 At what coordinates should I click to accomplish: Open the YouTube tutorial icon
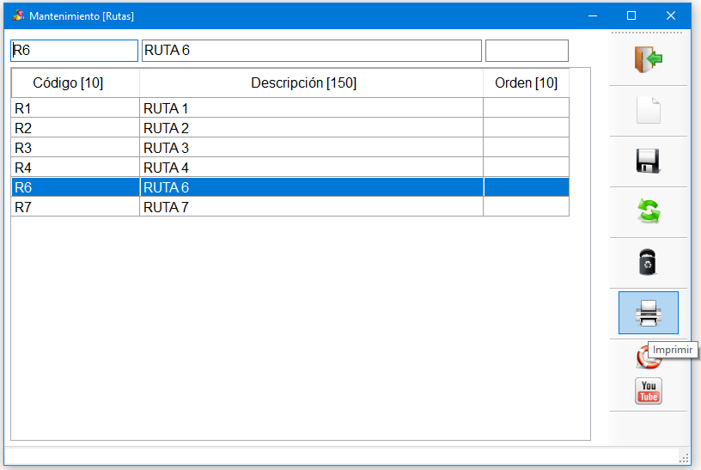(649, 391)
